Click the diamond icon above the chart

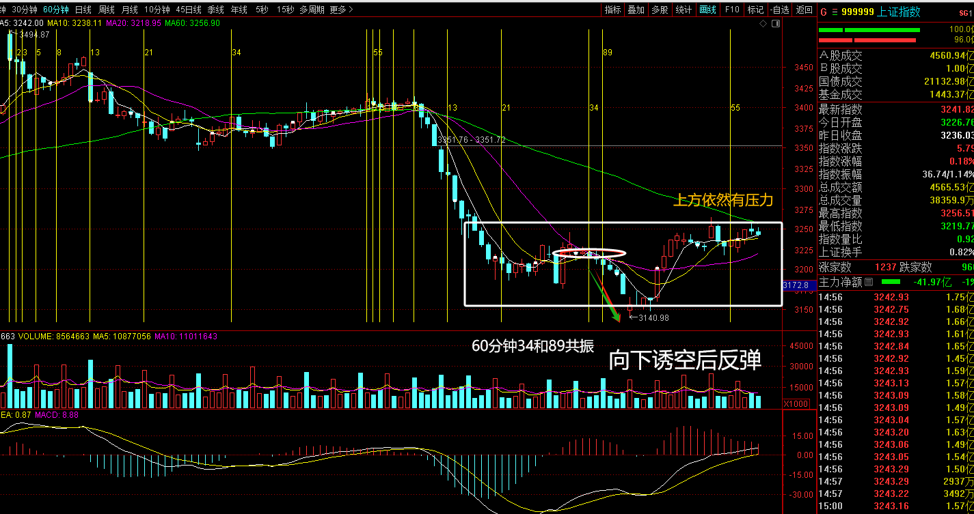[763, 24]
